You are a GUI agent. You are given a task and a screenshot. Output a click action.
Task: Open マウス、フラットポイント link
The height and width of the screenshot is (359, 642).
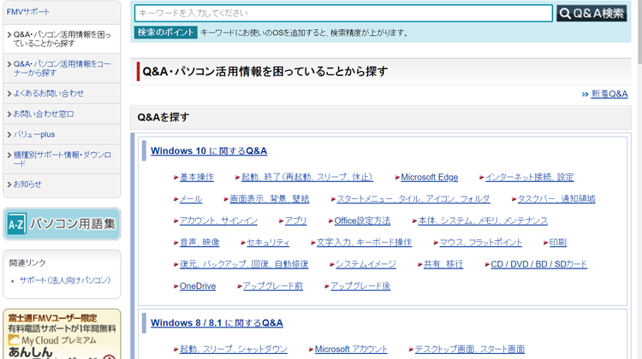pos(481,242)
